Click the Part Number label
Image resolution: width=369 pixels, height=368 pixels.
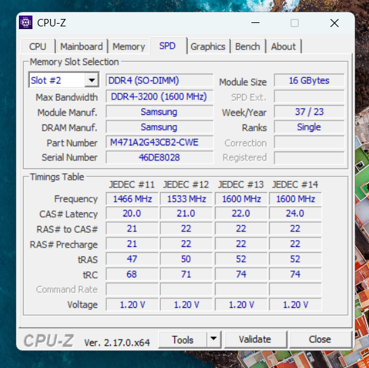pyautogui.click(x=72, y=143)
